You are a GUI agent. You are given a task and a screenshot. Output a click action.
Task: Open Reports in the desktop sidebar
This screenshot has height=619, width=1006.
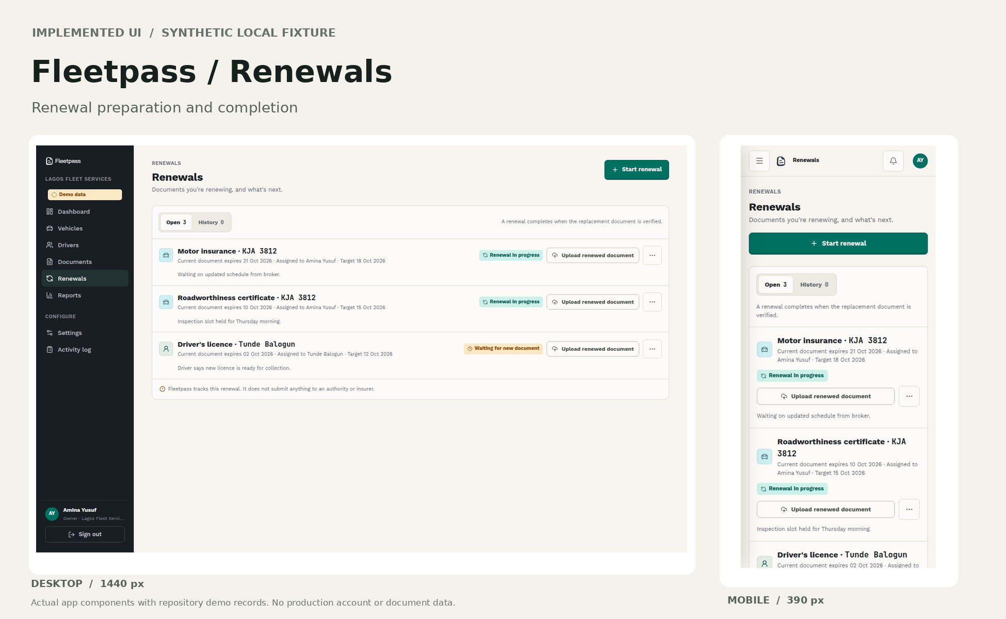click(85, 296)
